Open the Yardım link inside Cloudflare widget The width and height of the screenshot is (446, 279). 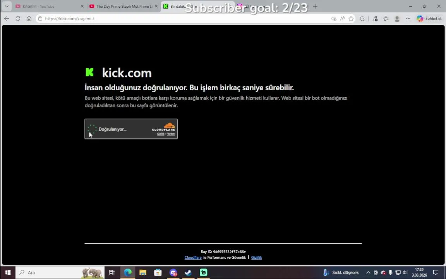(171, 134)
